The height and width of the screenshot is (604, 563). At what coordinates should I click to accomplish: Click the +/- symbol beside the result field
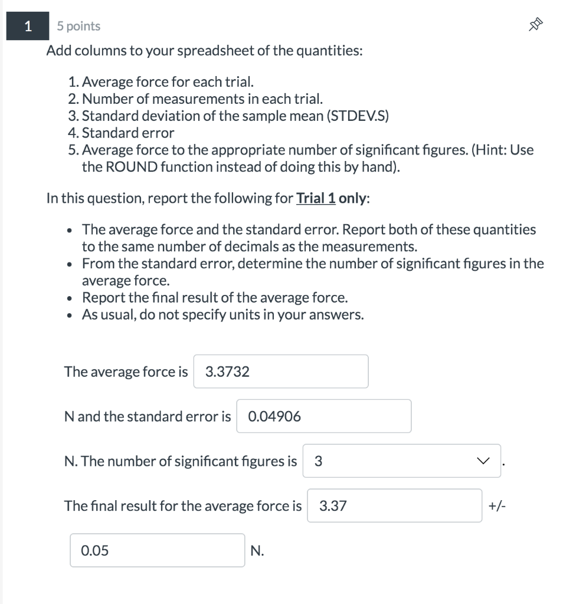[x=497, y=506]
